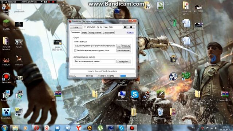Open the О программе tab
This screenshot has width=233, height=131.
[108, 32]
